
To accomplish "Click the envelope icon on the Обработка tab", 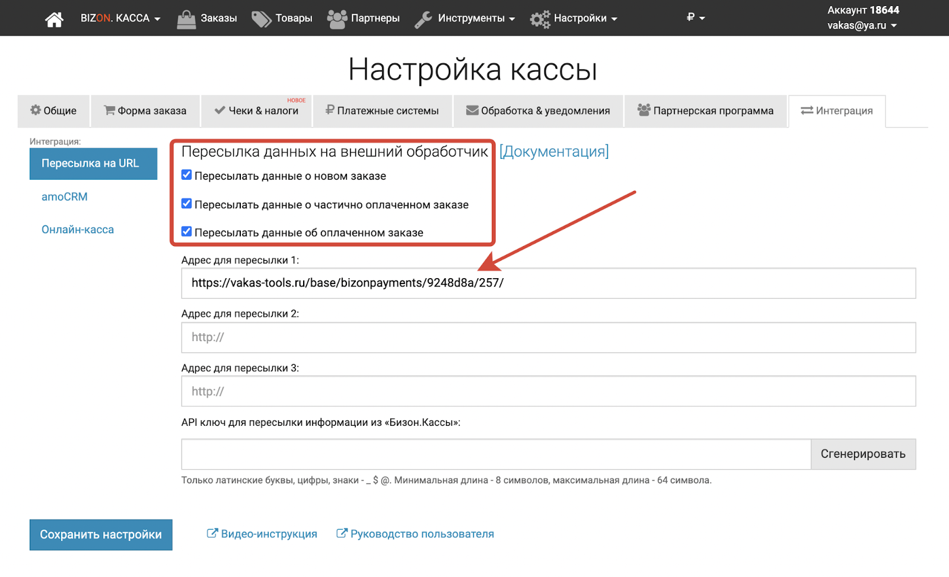I will click(x=472, y=110).
